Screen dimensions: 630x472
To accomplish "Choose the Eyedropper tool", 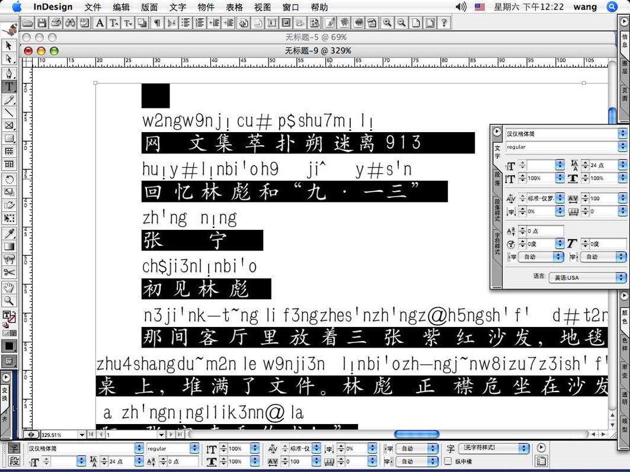I will 9,234.
